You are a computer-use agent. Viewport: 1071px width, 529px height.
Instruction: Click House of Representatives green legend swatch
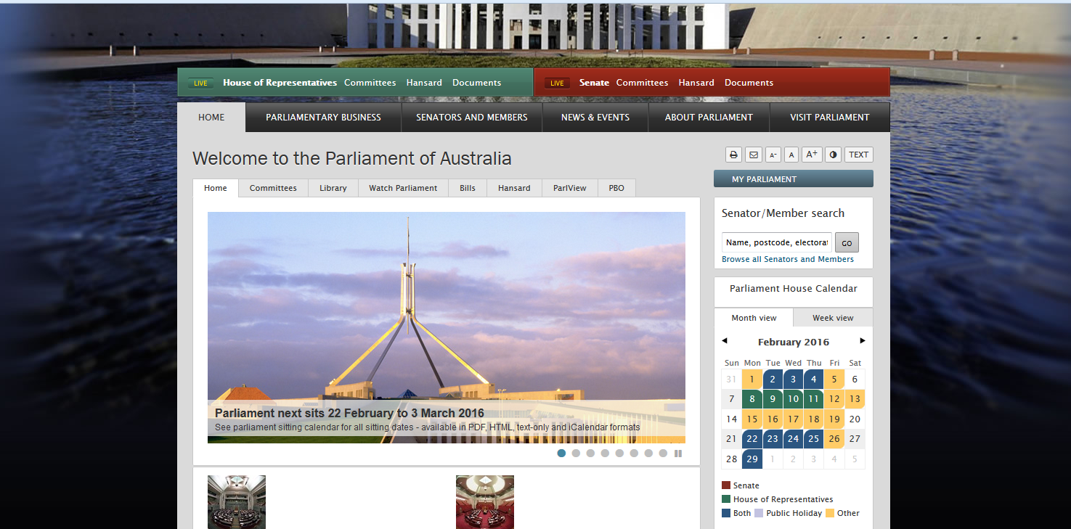tap(726, 499)
